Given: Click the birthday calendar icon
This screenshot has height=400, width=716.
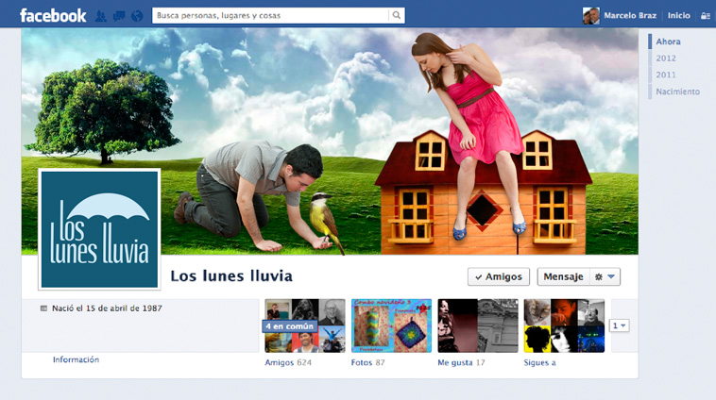Looking at the screenshot, I should point(43,308).
